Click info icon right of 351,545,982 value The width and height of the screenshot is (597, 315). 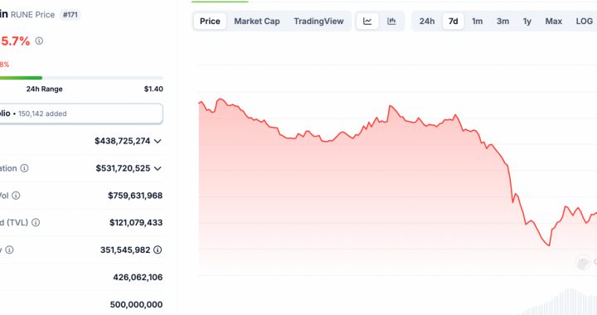(158, 250)
